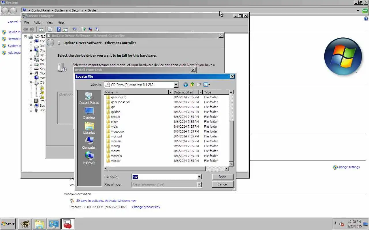The height and width of the screenshot is (230, 369).
Task: Select Computer in the places bar
Action: point(89,143)
